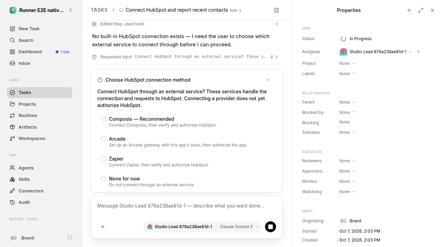Dismiss the Choose HubSpot connection method card

point(268,80)
